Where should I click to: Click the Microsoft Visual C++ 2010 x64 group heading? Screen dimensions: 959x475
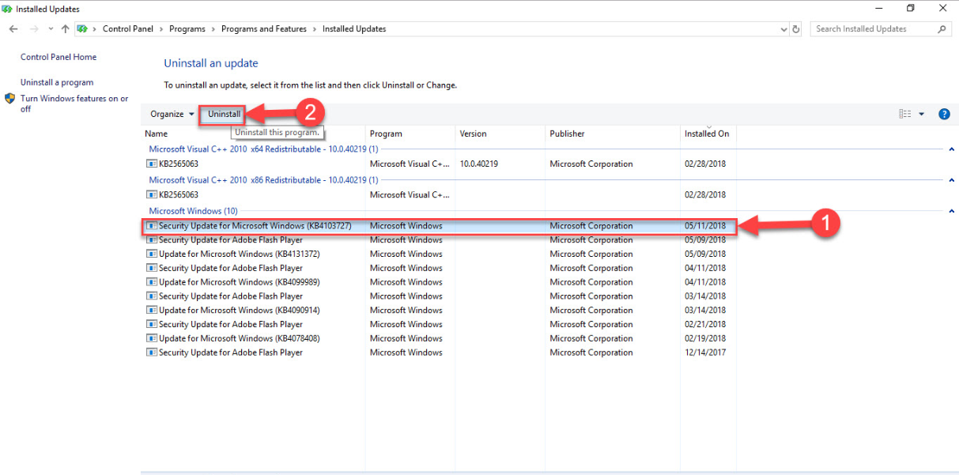point(263,149)
